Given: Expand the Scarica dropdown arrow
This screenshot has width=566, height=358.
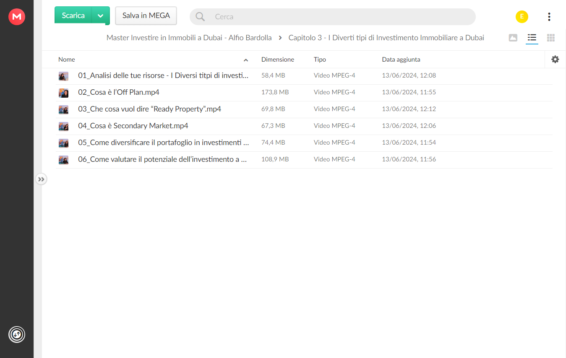Looking at the screenshot, I should pos(101,16).
